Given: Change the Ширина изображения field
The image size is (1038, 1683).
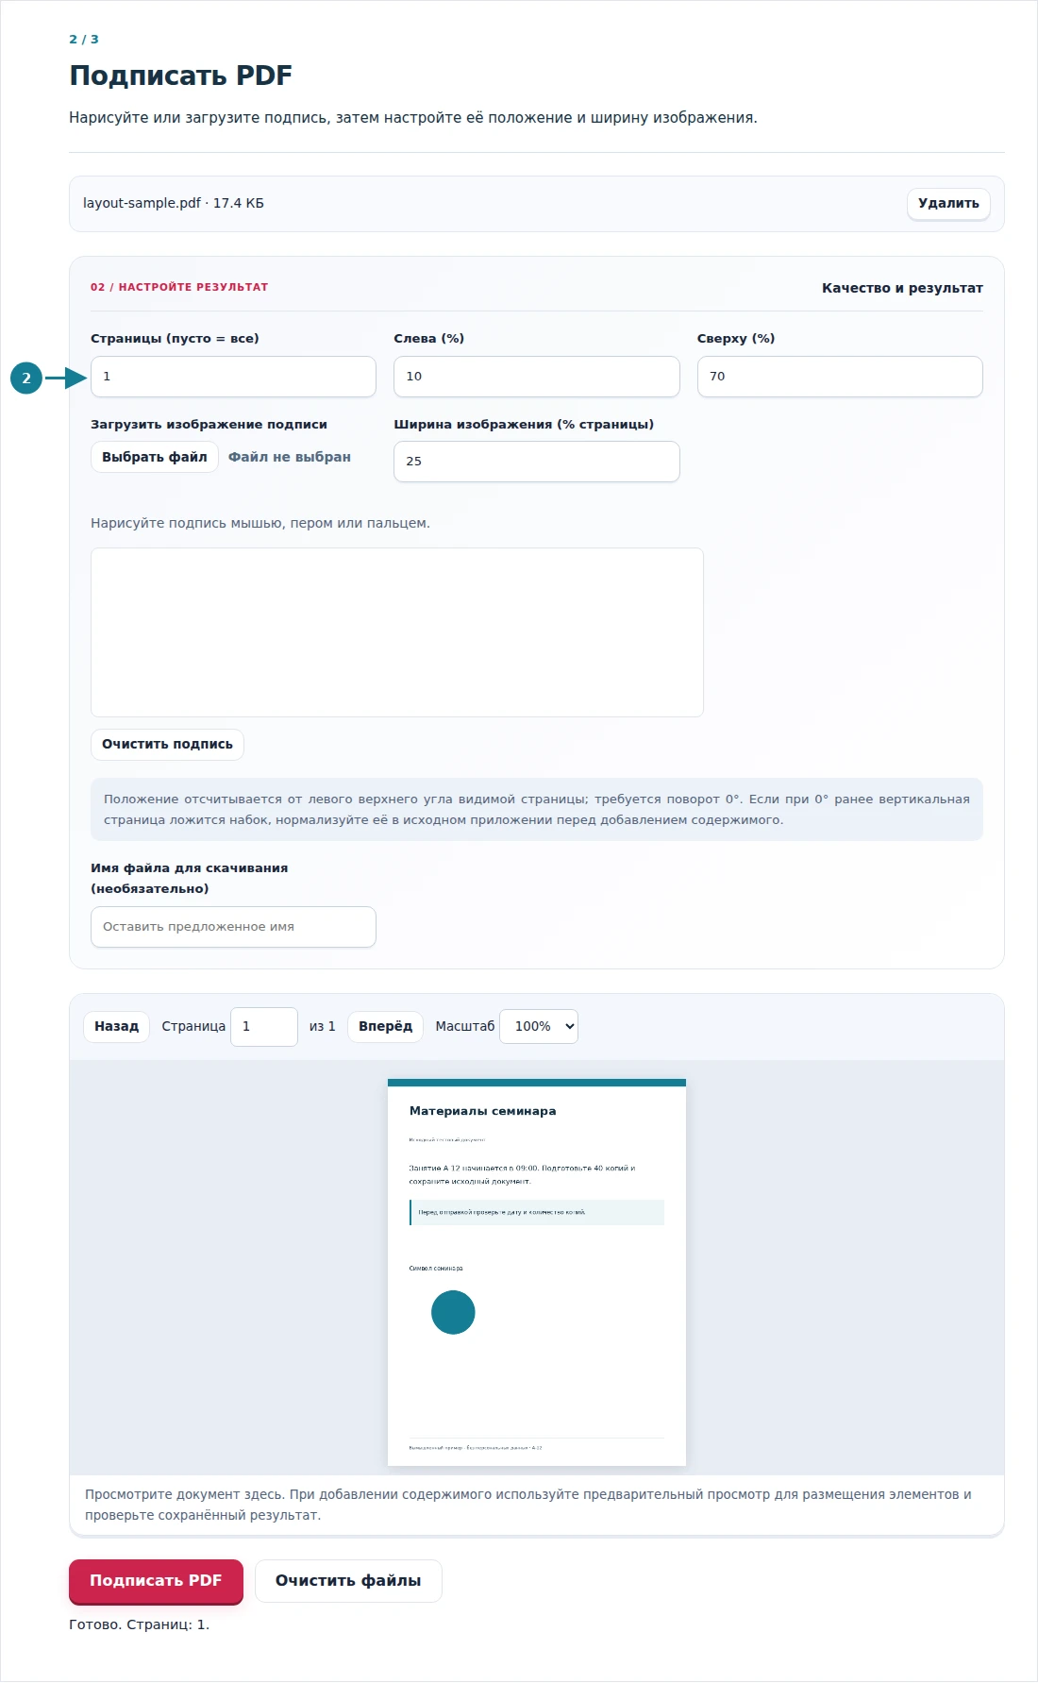Looking at the screenshot, I should pyautogui.click(x=536, y=462).
